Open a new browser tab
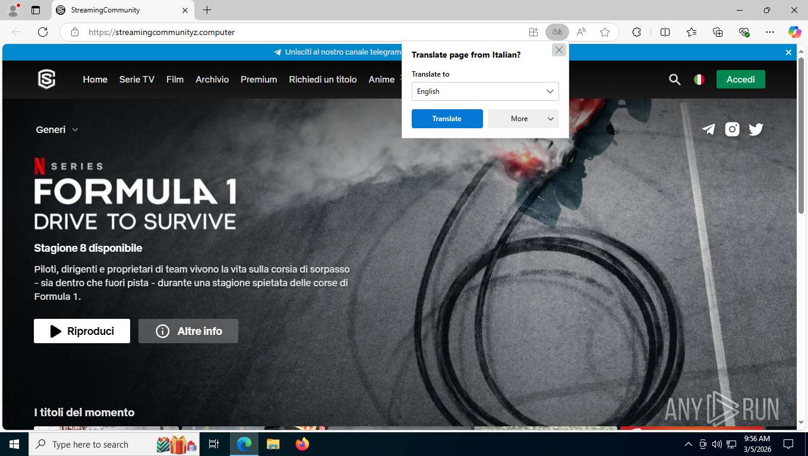 pyautogui.click(x=207, y=10)
